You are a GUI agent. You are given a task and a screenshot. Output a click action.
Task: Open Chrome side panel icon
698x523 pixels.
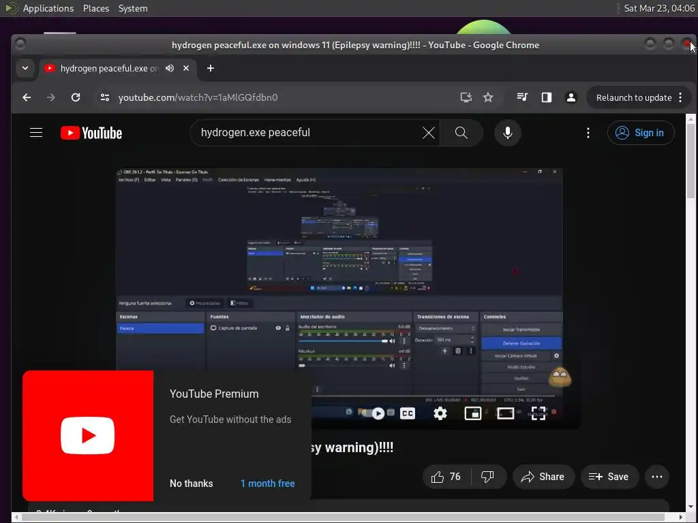(x=546, y=97)
